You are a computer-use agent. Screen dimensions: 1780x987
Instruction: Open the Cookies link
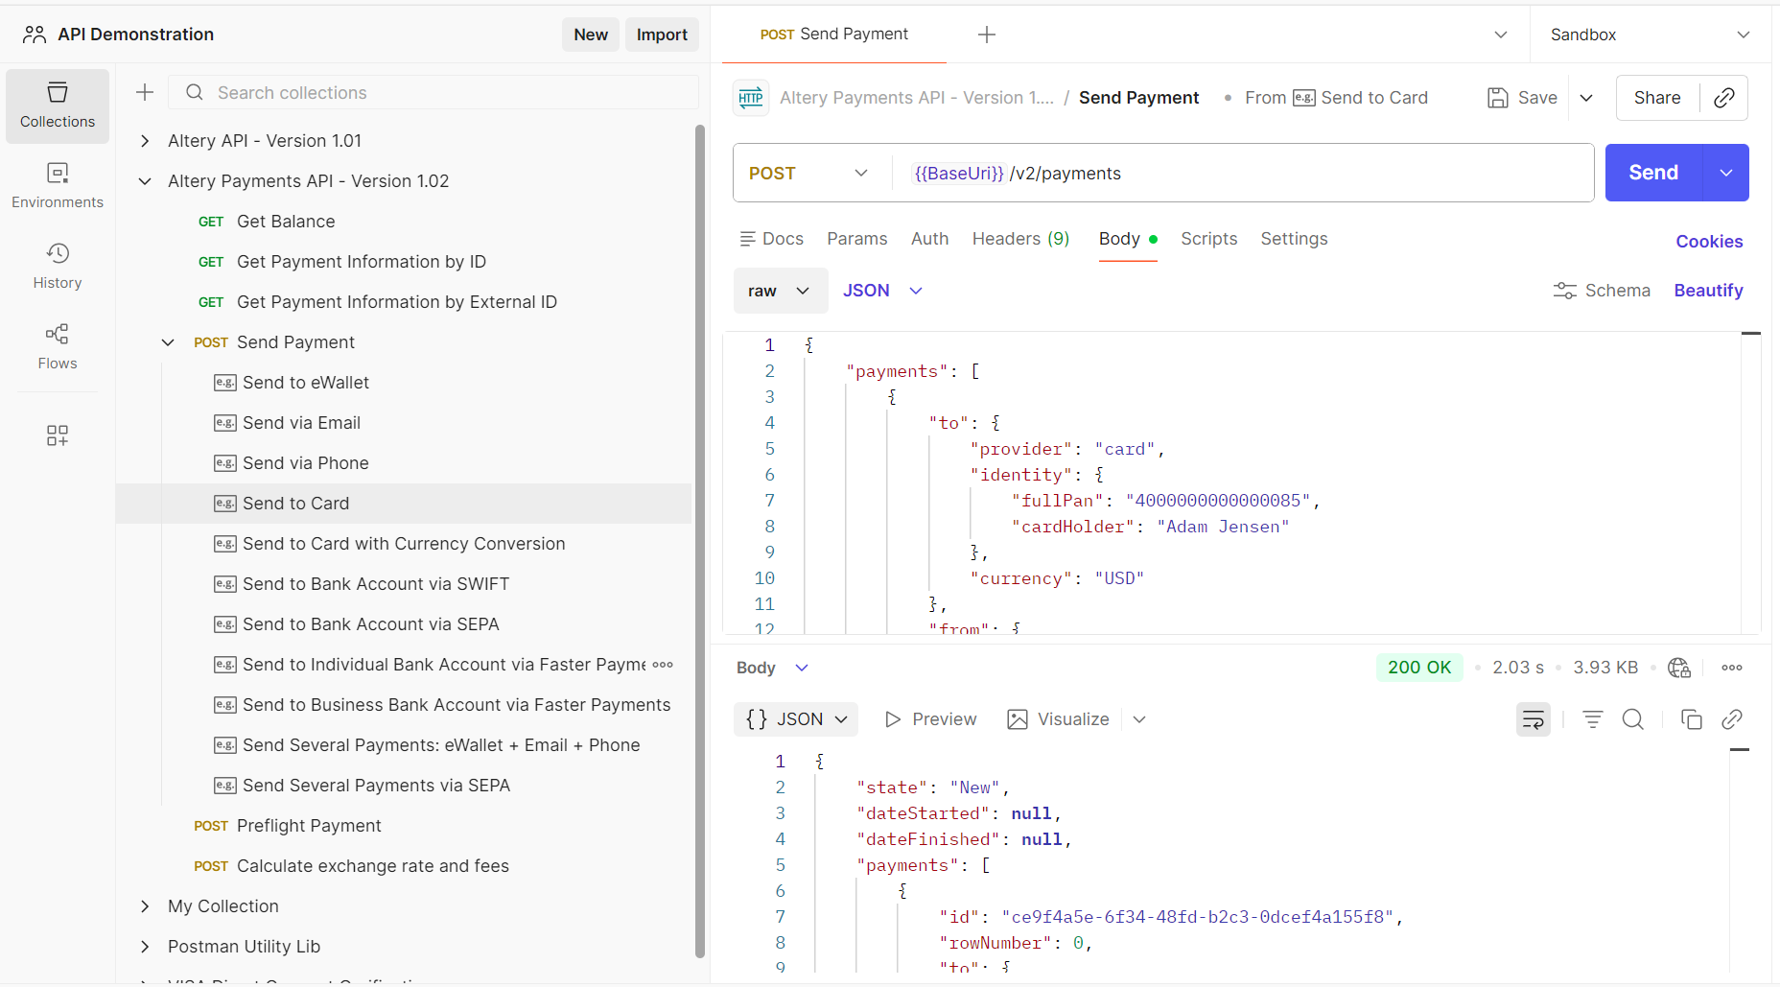pos(1709,242)
